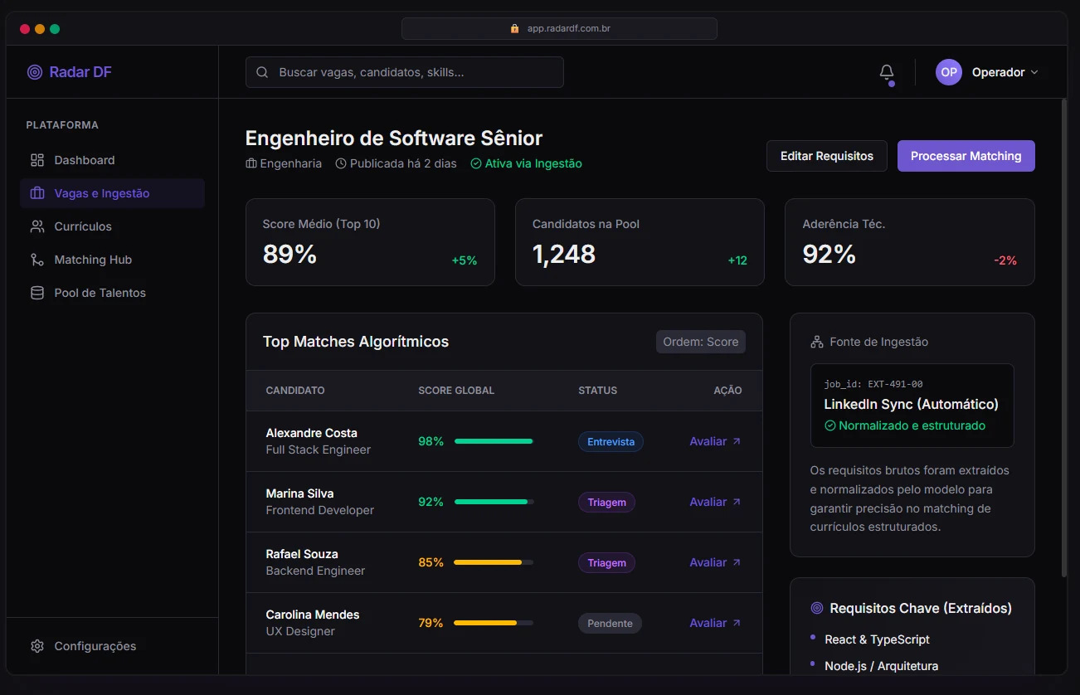Click the lock icon in address bar

(515, 28)
